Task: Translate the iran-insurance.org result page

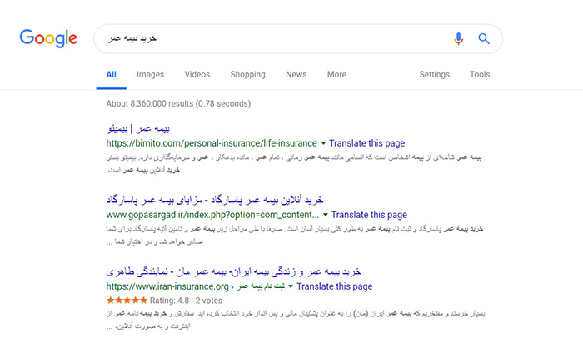Action: [335, 286]
